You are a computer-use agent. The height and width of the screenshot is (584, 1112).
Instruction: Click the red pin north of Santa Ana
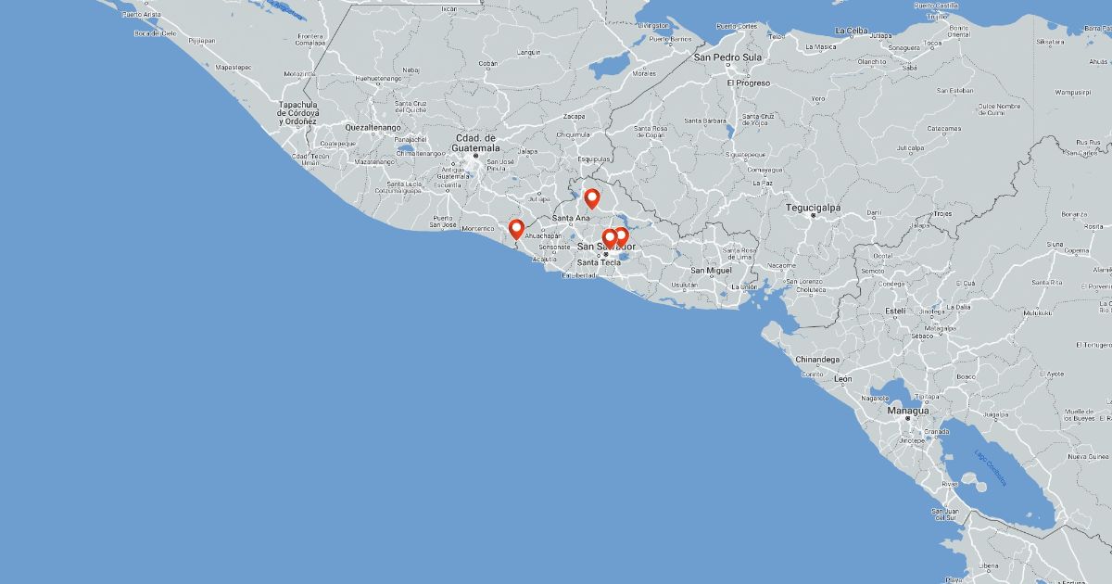pyautogui.click(x=591, y=198)
